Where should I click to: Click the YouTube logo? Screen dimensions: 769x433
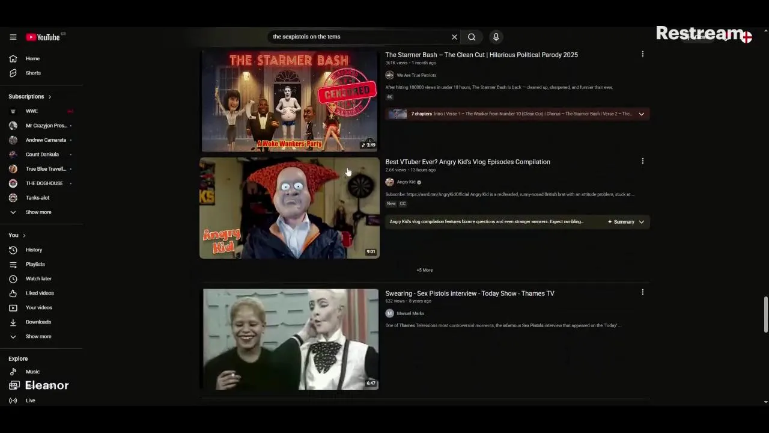pos(43,37)
